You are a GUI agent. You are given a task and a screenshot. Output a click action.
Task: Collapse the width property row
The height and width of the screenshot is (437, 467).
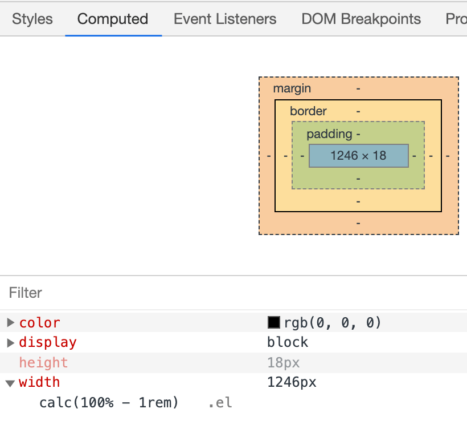[x=10, y=383]
